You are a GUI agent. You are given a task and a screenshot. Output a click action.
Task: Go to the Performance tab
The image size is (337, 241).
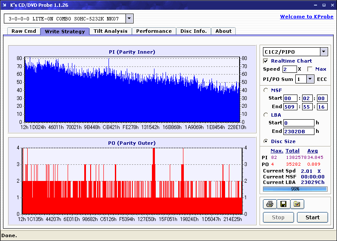coord(154,31)
